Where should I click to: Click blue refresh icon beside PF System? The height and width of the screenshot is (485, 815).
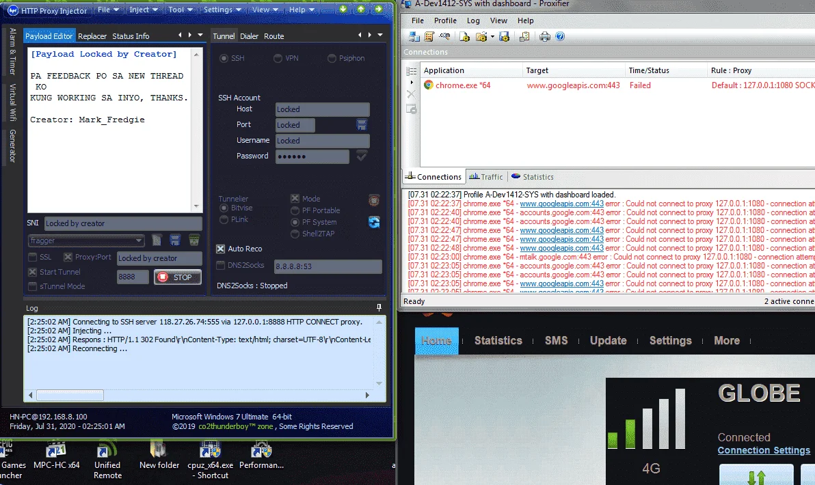click(x=374, y=222)
